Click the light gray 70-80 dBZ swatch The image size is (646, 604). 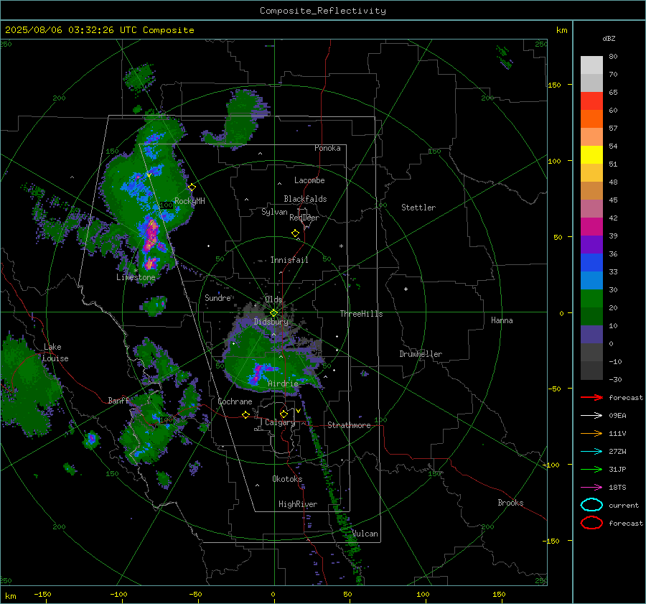[591, 65]
